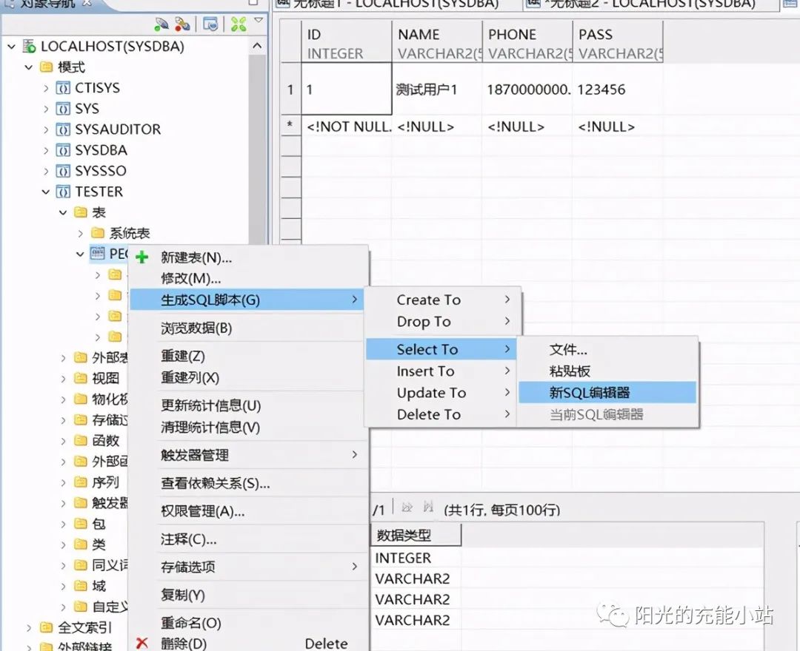800x651 pixels.
Task: Select the CTISYS schema icon
Action: click(x=63, y=87)
